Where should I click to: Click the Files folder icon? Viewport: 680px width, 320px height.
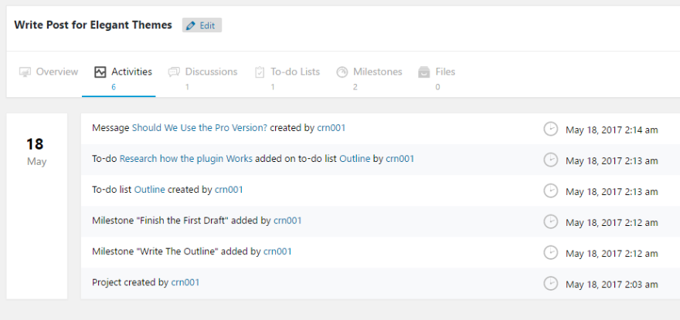click(x=424, y=72)
